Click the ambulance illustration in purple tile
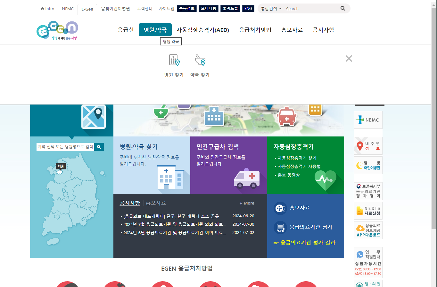Viewport: 437px width, 287px height. (x=247, y=178)
